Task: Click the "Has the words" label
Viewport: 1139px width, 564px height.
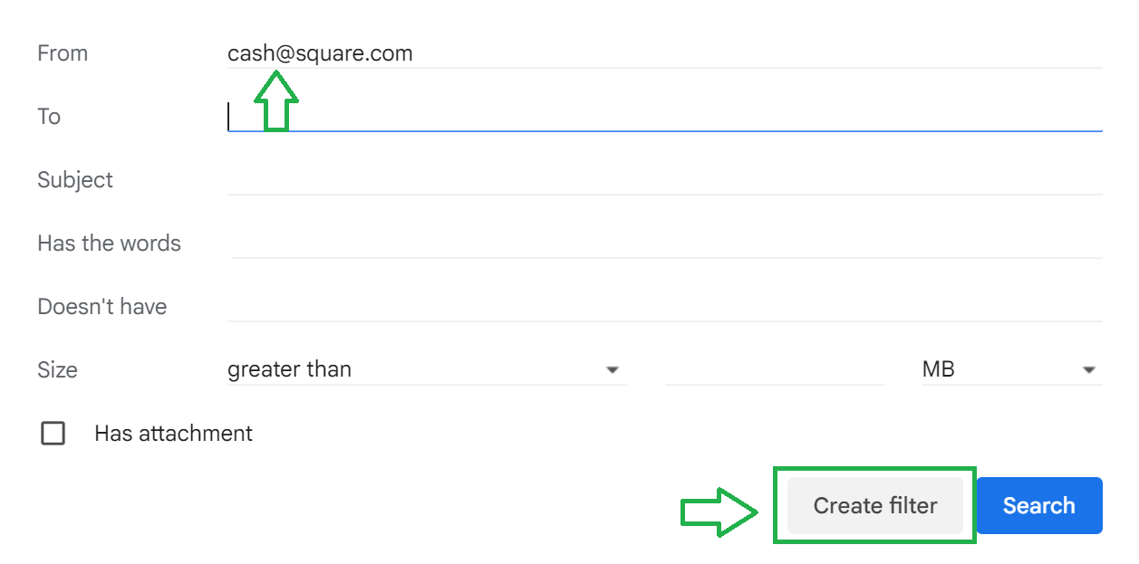Action: [109, 244]
